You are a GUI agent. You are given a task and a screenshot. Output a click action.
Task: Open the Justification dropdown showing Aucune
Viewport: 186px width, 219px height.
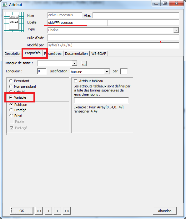pos(107,72)
